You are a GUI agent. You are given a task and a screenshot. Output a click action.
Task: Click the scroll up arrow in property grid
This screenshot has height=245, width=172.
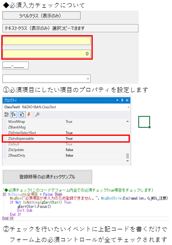coord(127,121)
